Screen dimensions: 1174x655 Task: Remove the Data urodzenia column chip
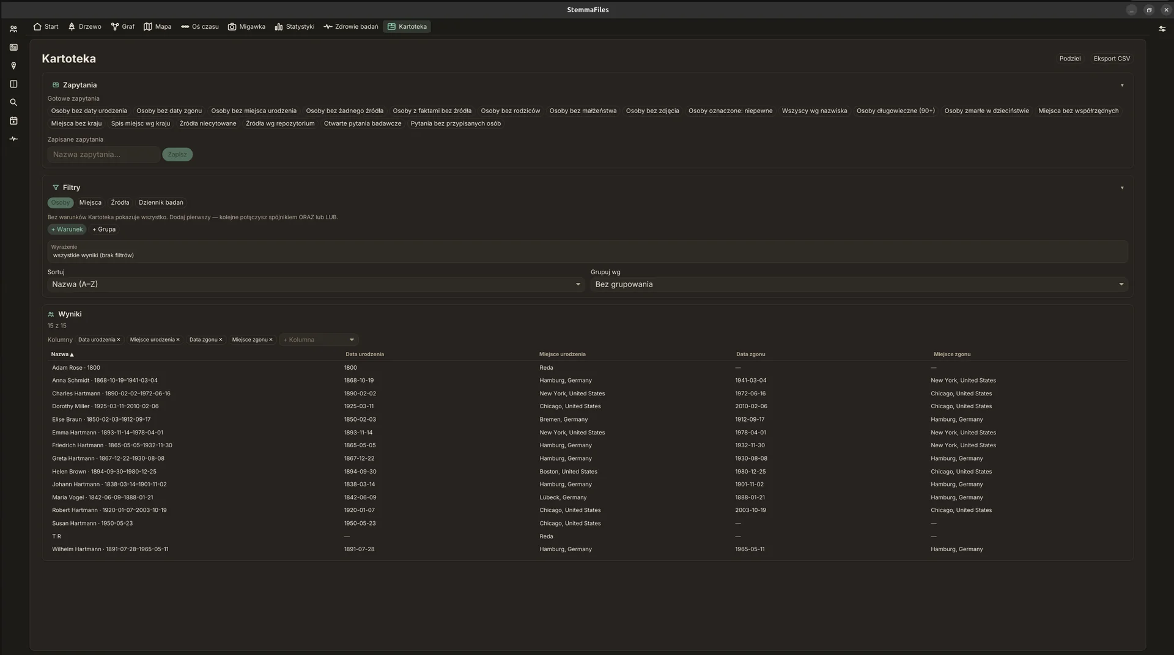click(119, 340)
